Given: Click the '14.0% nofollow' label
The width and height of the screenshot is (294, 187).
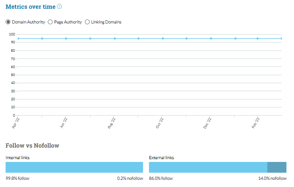Looking at the screenshot, I should (272, 178).
